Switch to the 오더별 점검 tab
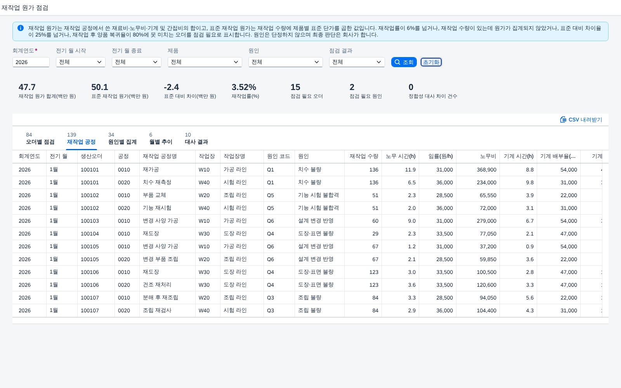Image resolution: width=621 pixels, height=388 pixels. [40, 139]
